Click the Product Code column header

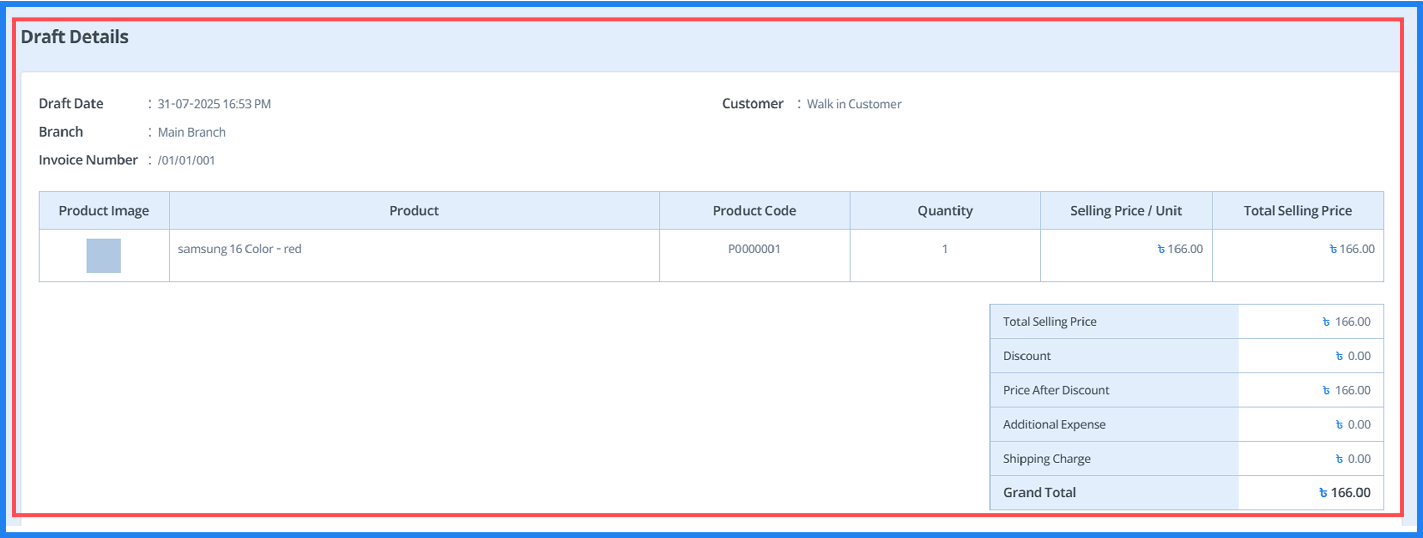tap(754, 210)
